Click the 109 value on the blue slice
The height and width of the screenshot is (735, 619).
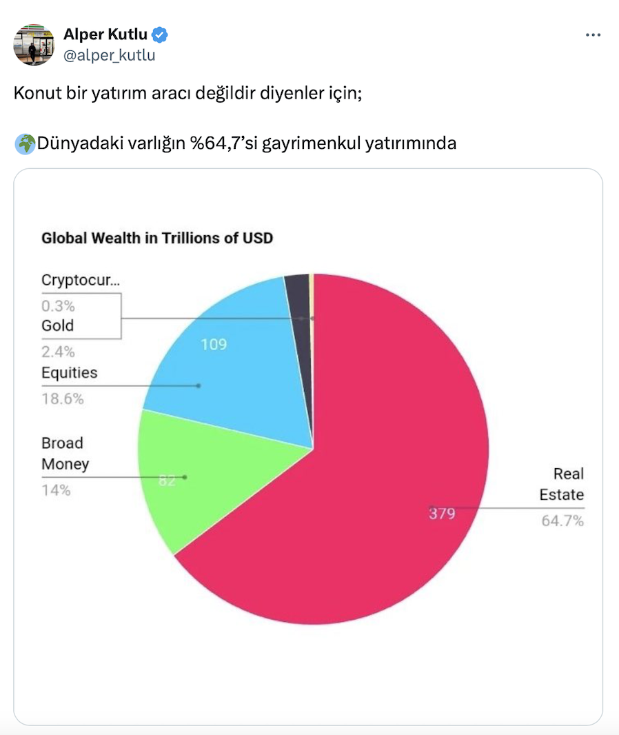[214, 344]
